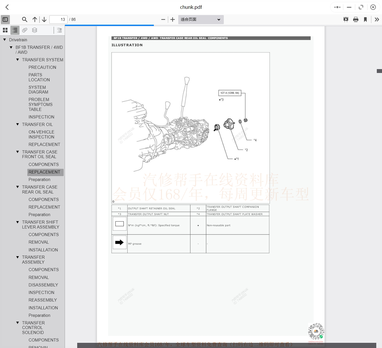Viewport: 382px width, 348px height.
Task: Click the bookmark icon in toolbar
Action: pos(365,19)
